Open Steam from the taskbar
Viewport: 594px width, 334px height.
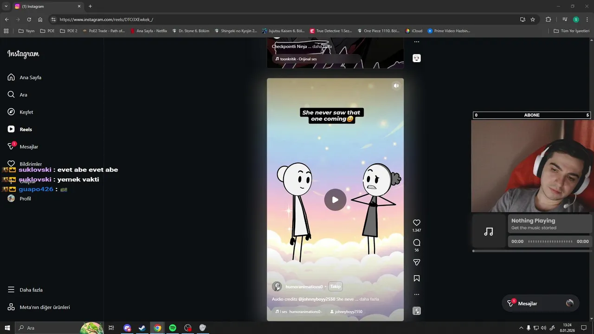point(142,328)
